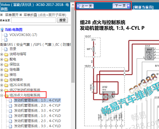Collapse all menus with 菜单折叠
Screen dimensions: 159x129
tap(30, 15)
